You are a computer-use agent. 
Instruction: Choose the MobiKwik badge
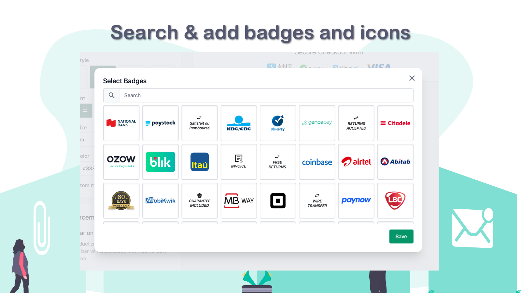point(161,201)
